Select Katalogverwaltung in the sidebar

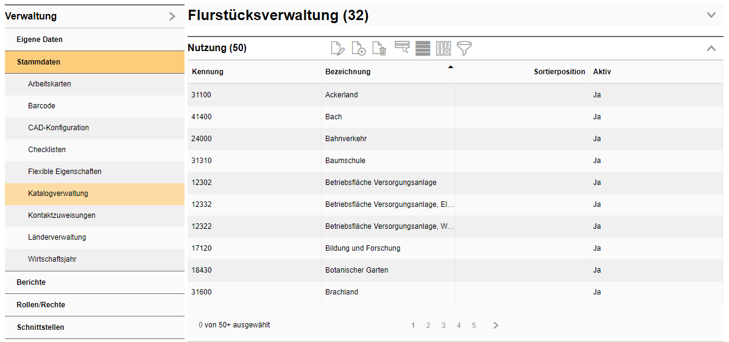(x=58, y=194)
